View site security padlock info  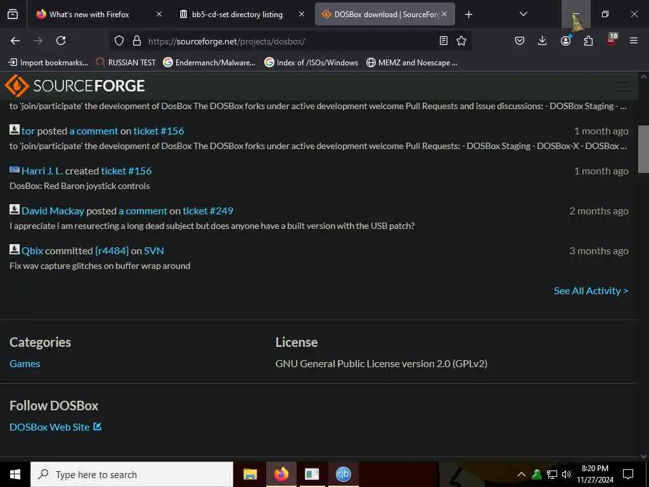point(137,41)
